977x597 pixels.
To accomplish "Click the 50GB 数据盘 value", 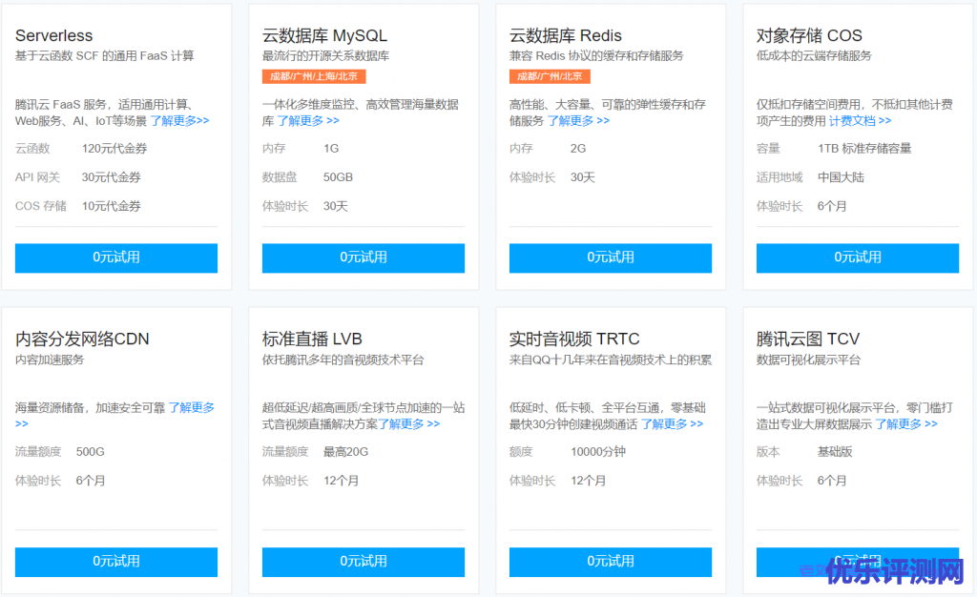I will (x=338, y=176).
